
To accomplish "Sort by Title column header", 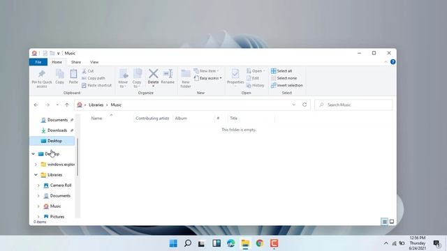I will (233, 118).
